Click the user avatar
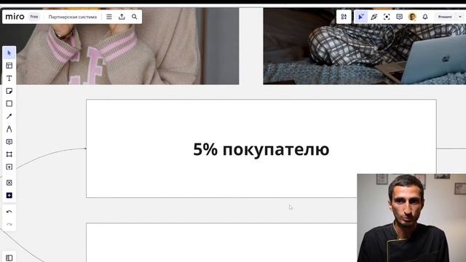This screenshot has width=466, height=262. tap(412, 17)
